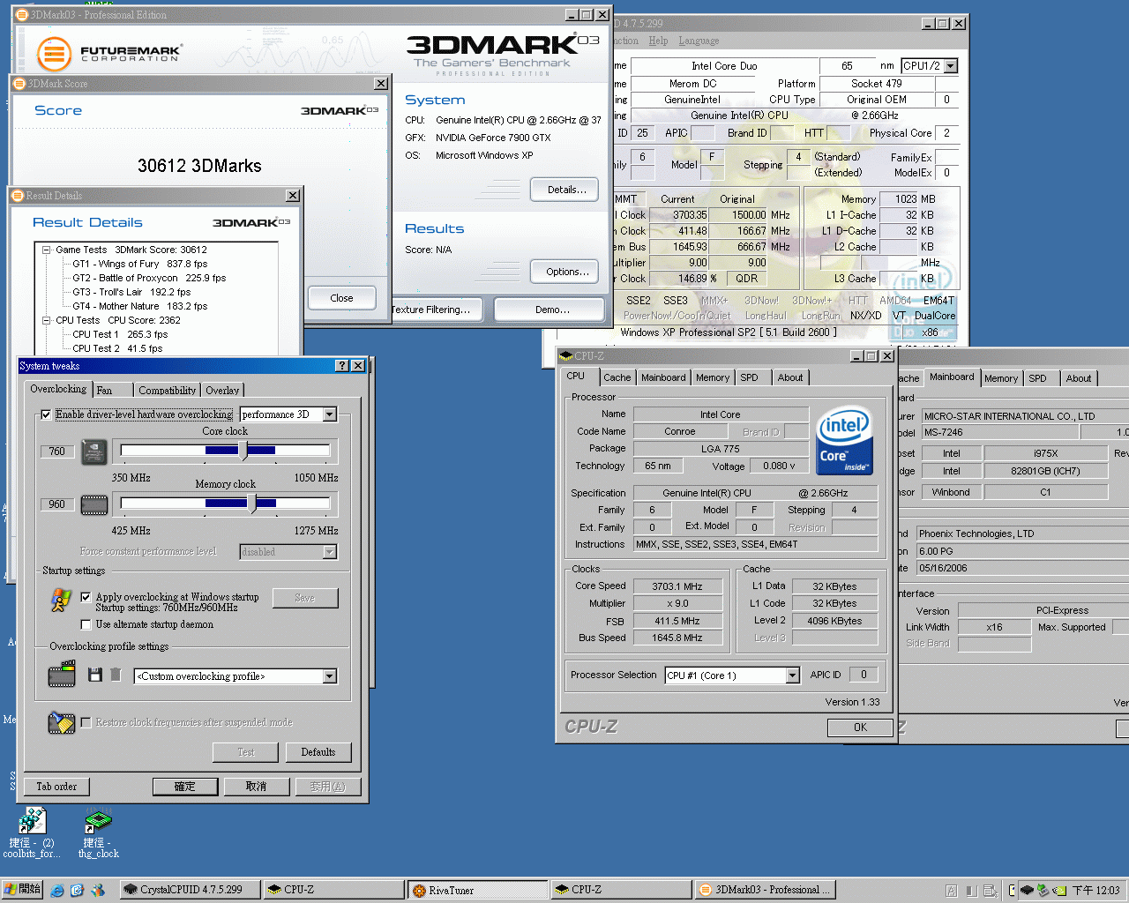Click the Demo... button
The image size is (1129, 903).
(x=550, y=310)
